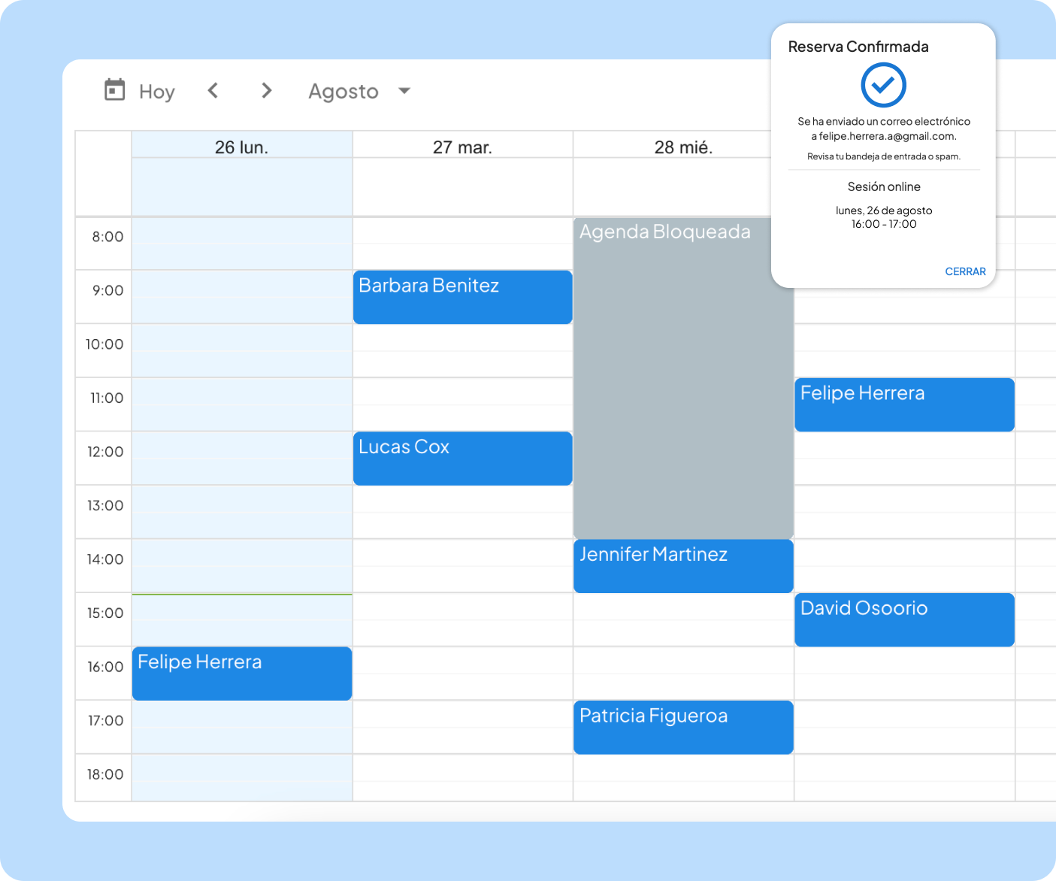Click the calendar icon next to Hoy
Viewport: 1056px width, 881px height.
[114, 90]
